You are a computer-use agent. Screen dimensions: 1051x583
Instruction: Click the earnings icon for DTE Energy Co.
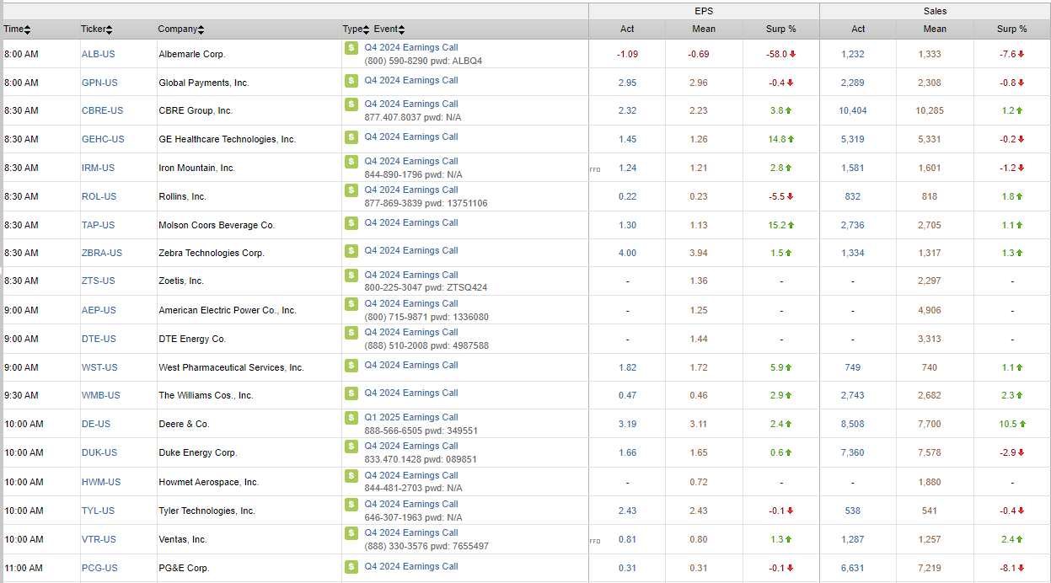[x=351, y=333]
